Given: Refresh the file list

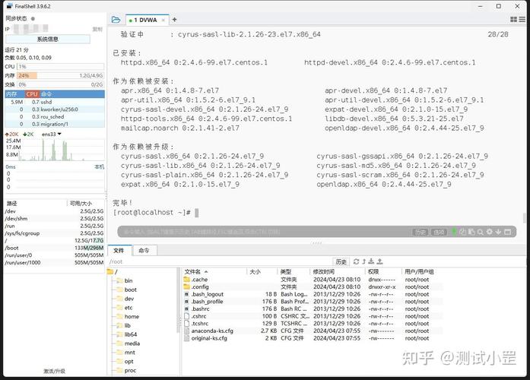Looking at the screenshot, I should (356, 261).
